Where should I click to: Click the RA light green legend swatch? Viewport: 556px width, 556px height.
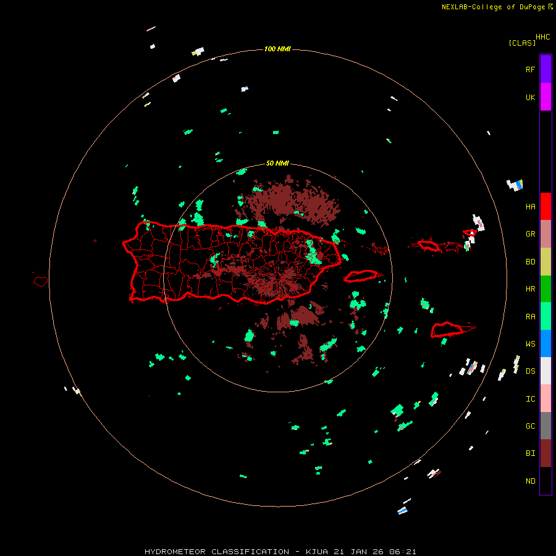545,316
